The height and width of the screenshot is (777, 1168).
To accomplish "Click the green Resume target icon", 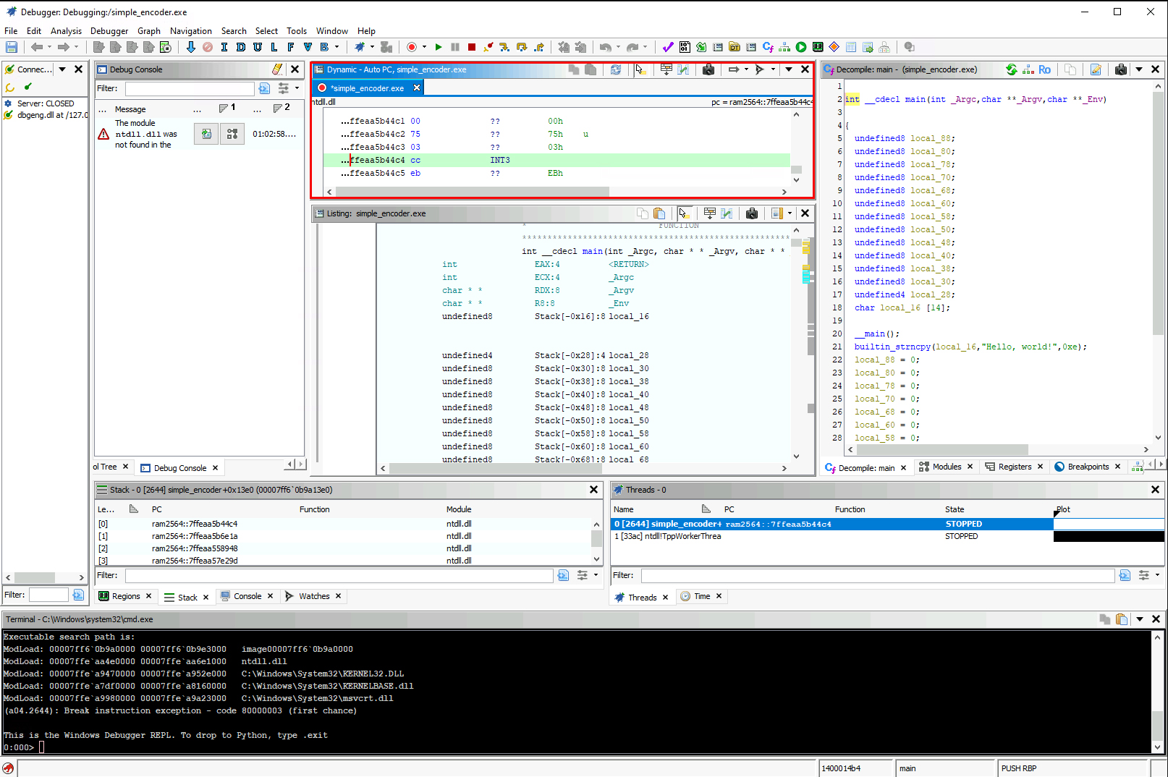I will point(439,47).
